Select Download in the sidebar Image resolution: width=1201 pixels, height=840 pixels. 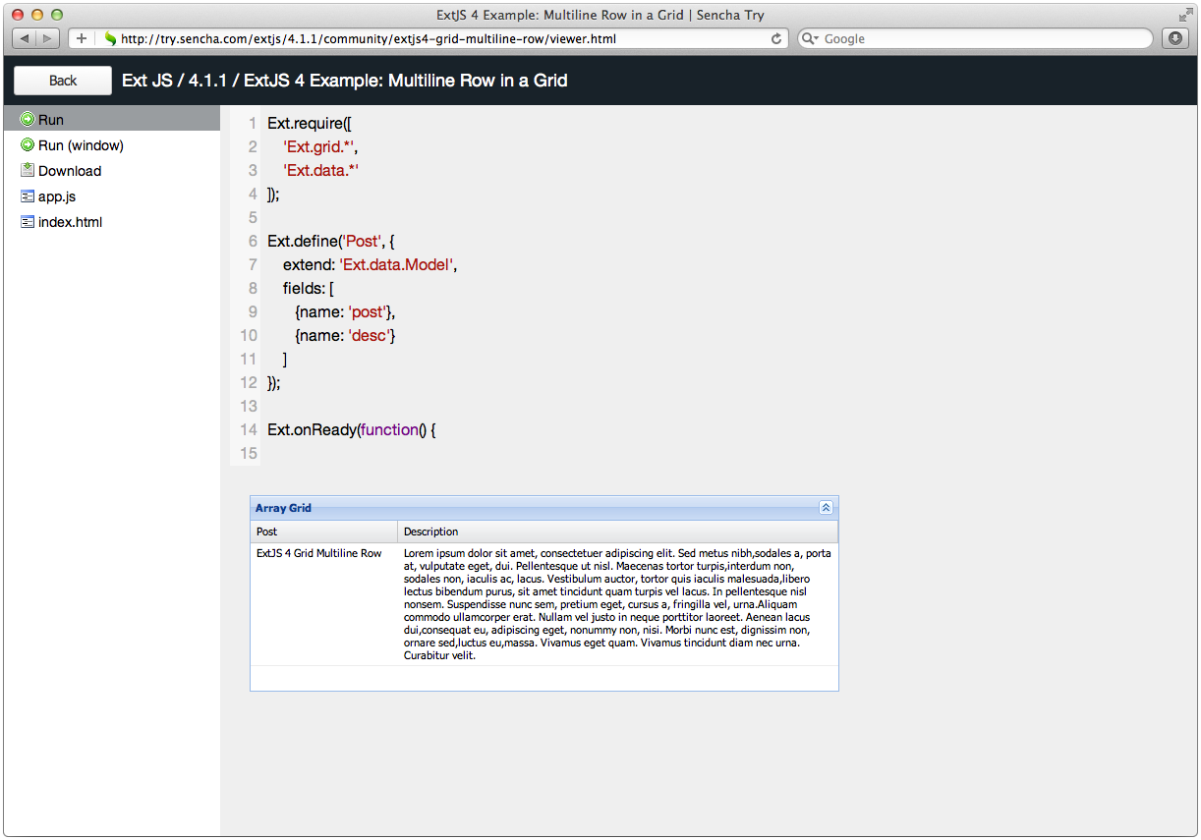[112, 171]
